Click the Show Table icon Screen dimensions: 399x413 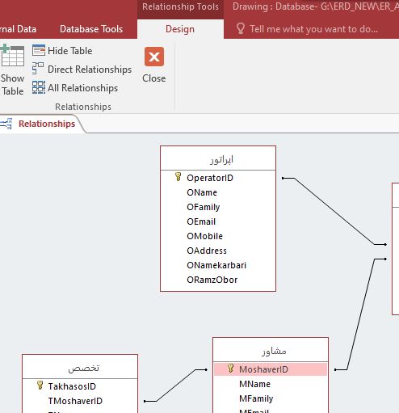(12, 56)
